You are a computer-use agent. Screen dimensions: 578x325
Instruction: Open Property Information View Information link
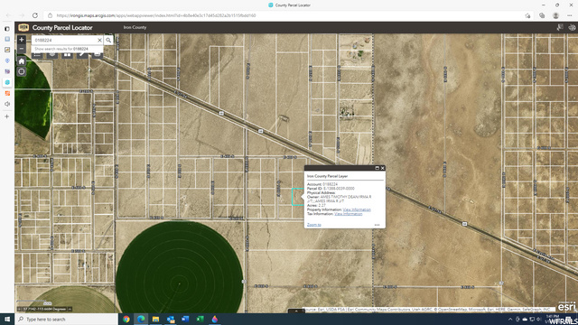(x=357, y=209)
